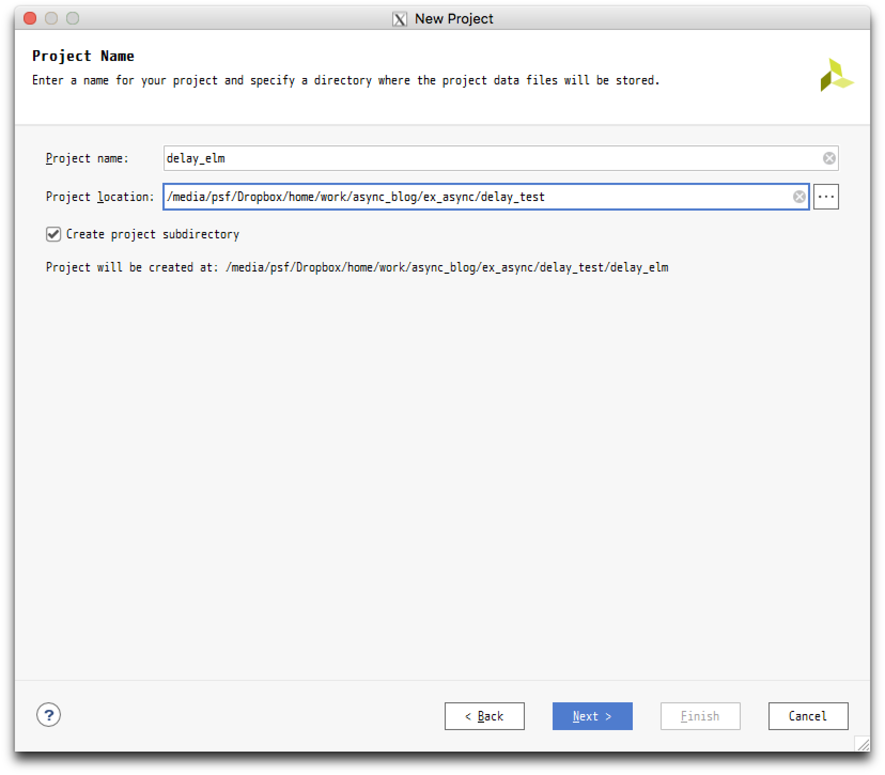Clear the Project name field text
The width and height of the screenshot is (885, 775).
tap(829, 158)
